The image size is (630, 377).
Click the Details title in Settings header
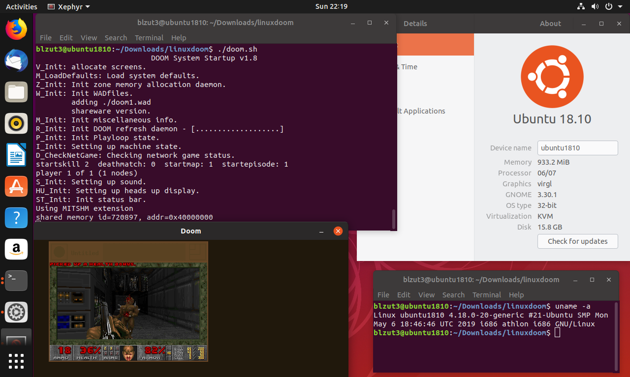point(415,24)
